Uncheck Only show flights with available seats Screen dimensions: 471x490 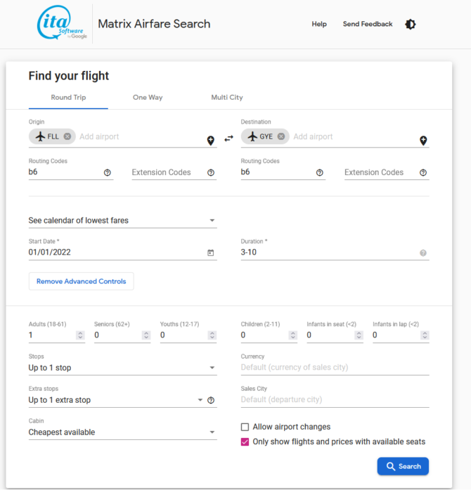point(245,442)
